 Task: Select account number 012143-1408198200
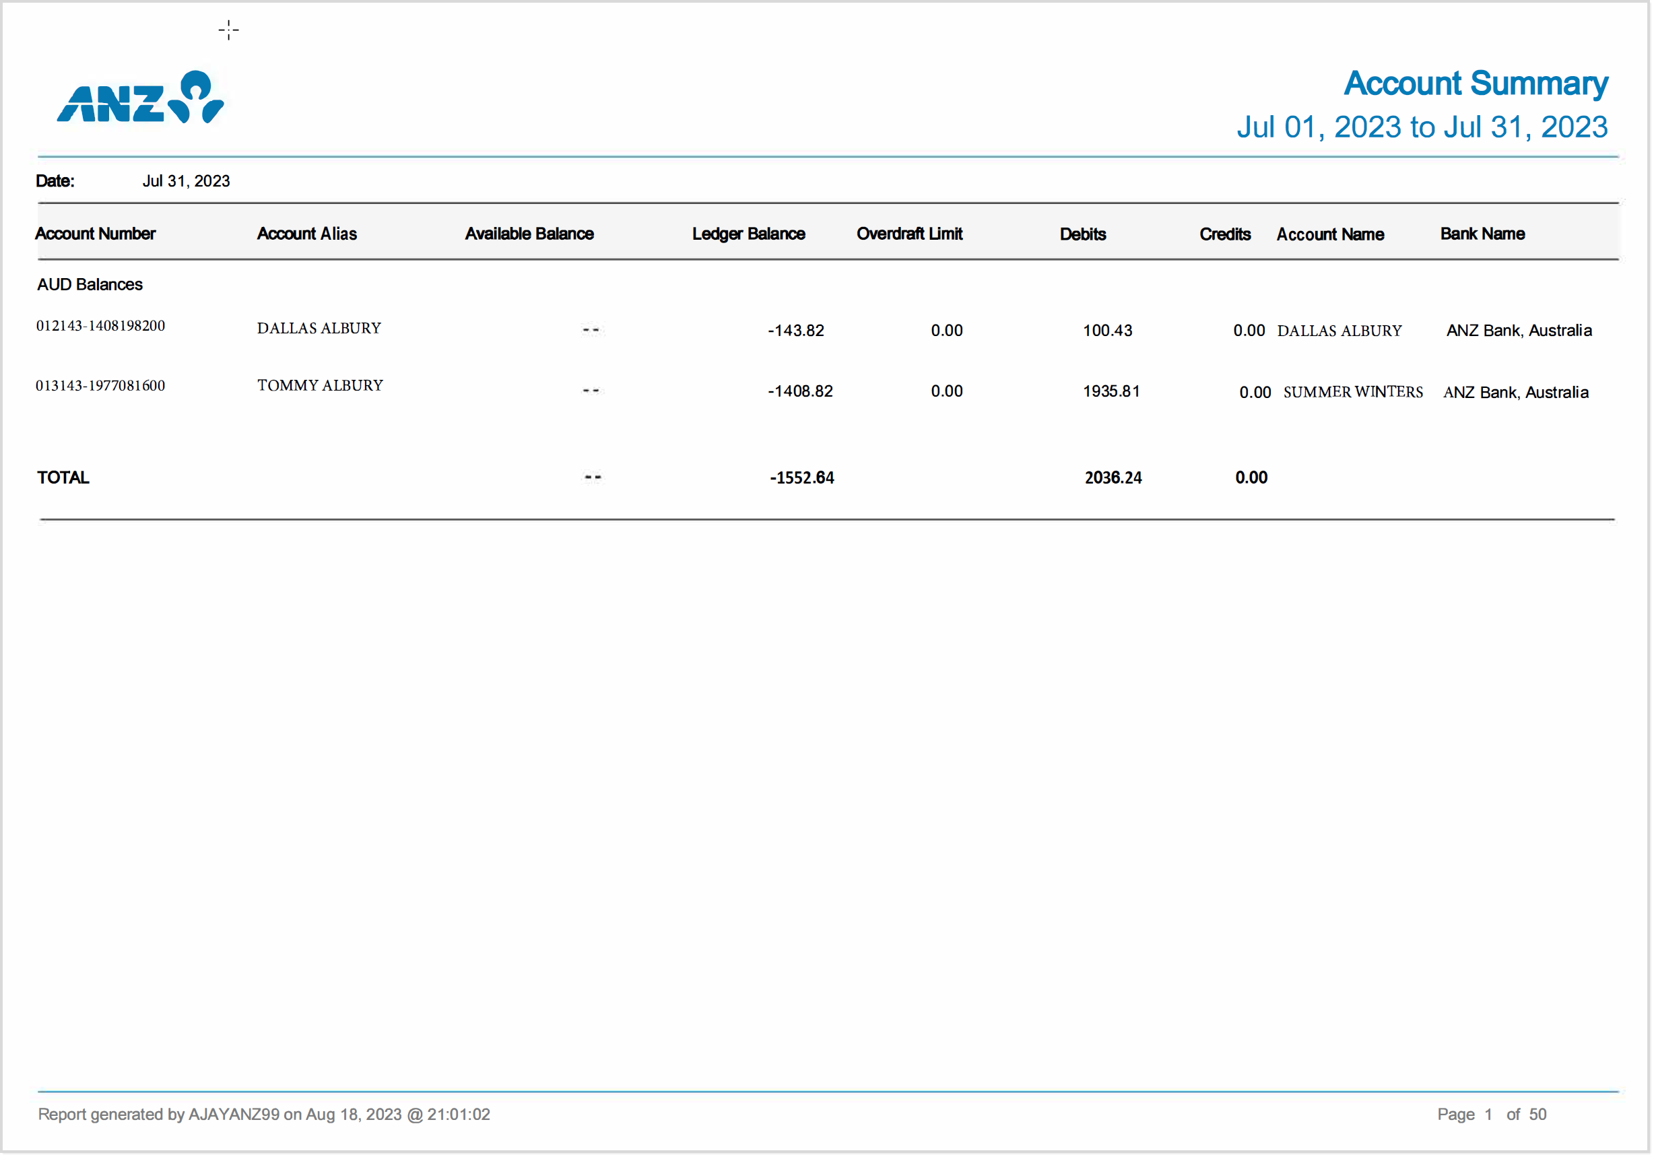point(101,327)
